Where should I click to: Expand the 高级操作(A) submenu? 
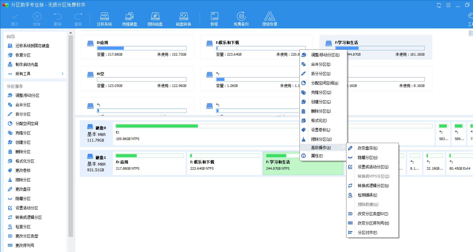324,147
